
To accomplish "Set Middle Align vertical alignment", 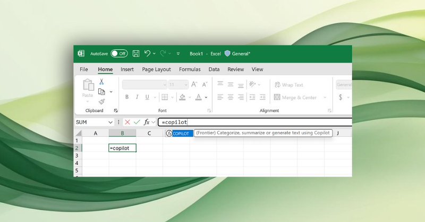I will (231, 85).
